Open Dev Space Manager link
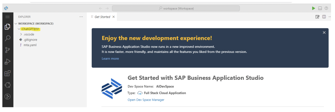This screenshot has height=112, width=335. 146,100
